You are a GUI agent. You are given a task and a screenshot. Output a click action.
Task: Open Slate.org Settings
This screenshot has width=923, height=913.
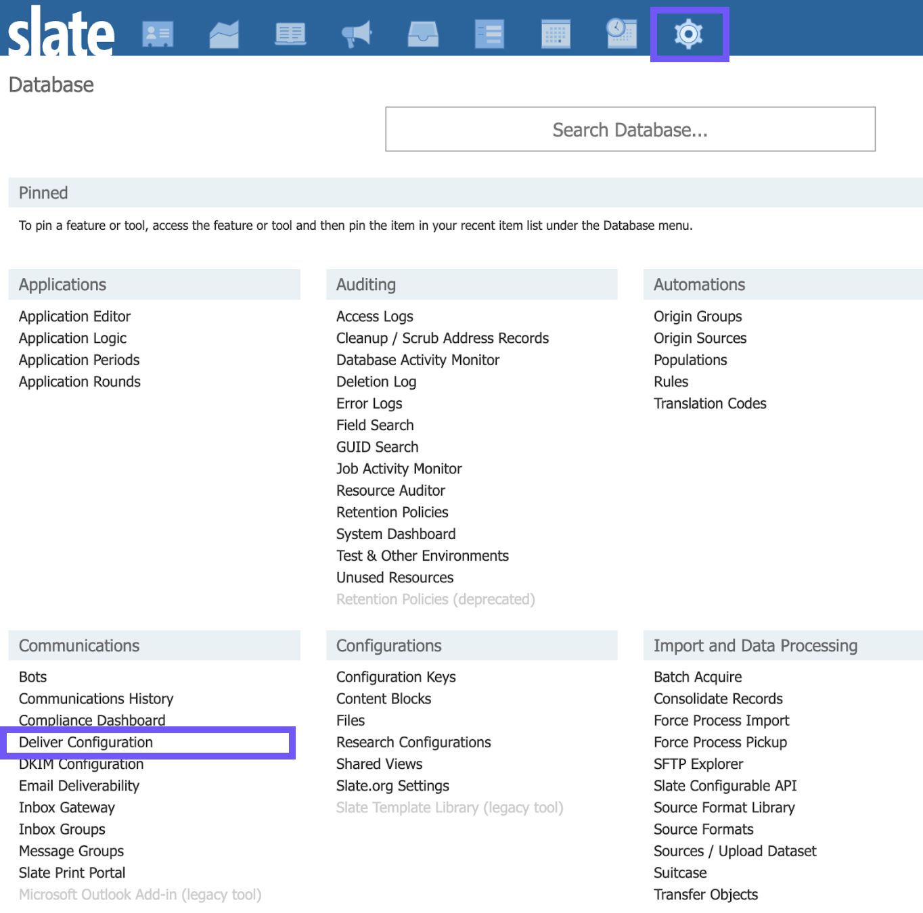pos(392,786)
